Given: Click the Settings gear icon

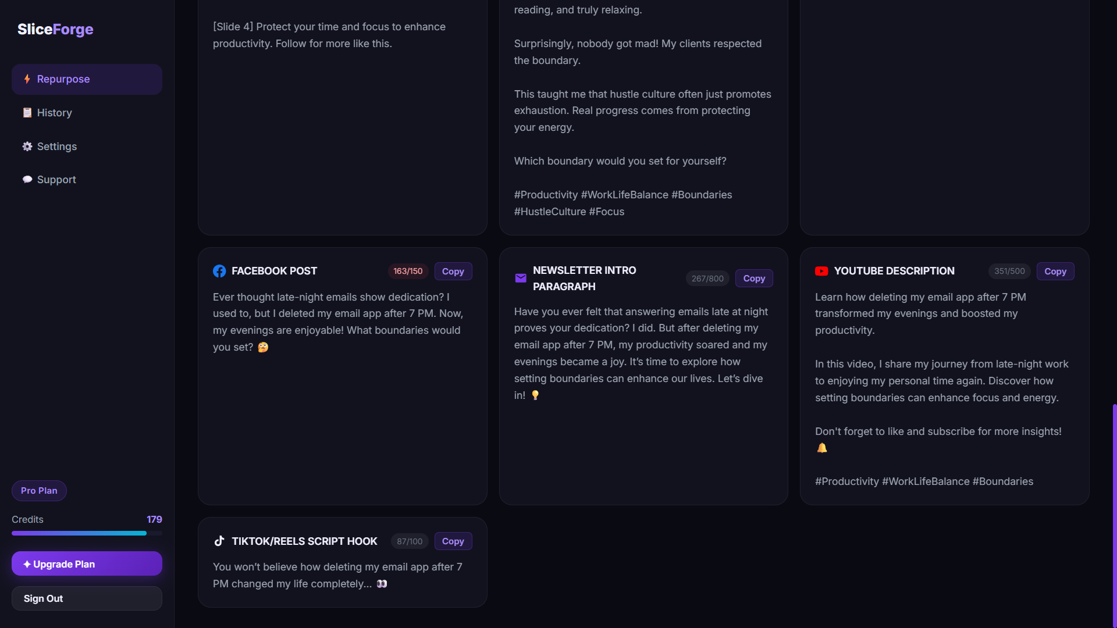Looking at the screenshot, I should (27, 147).
